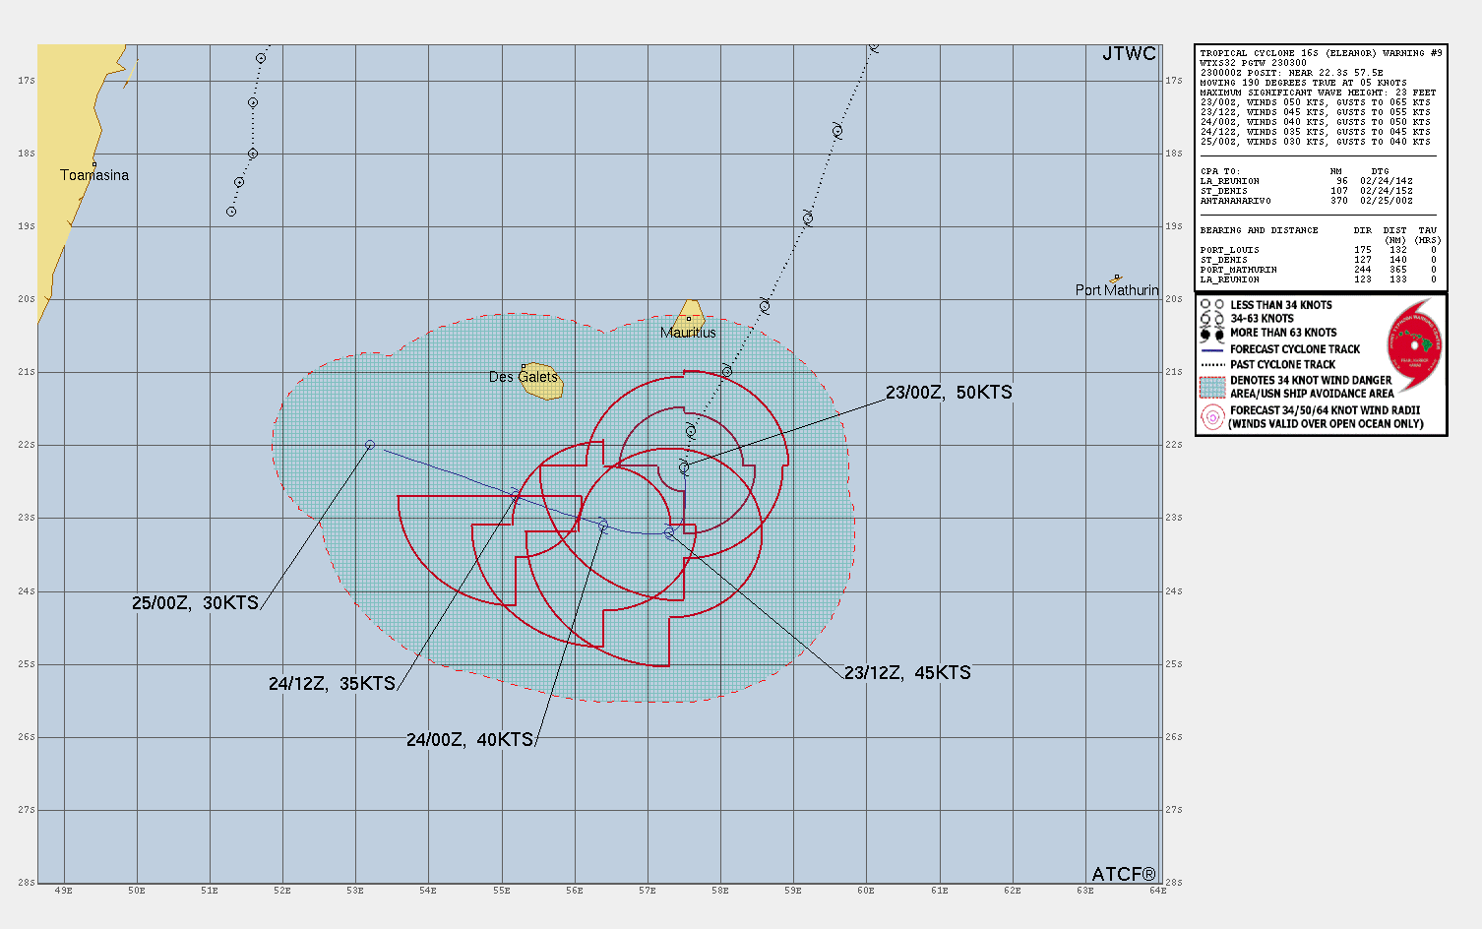
Task: Click the blue forecast cyclone track legend line
Action: coord(1212,349)
